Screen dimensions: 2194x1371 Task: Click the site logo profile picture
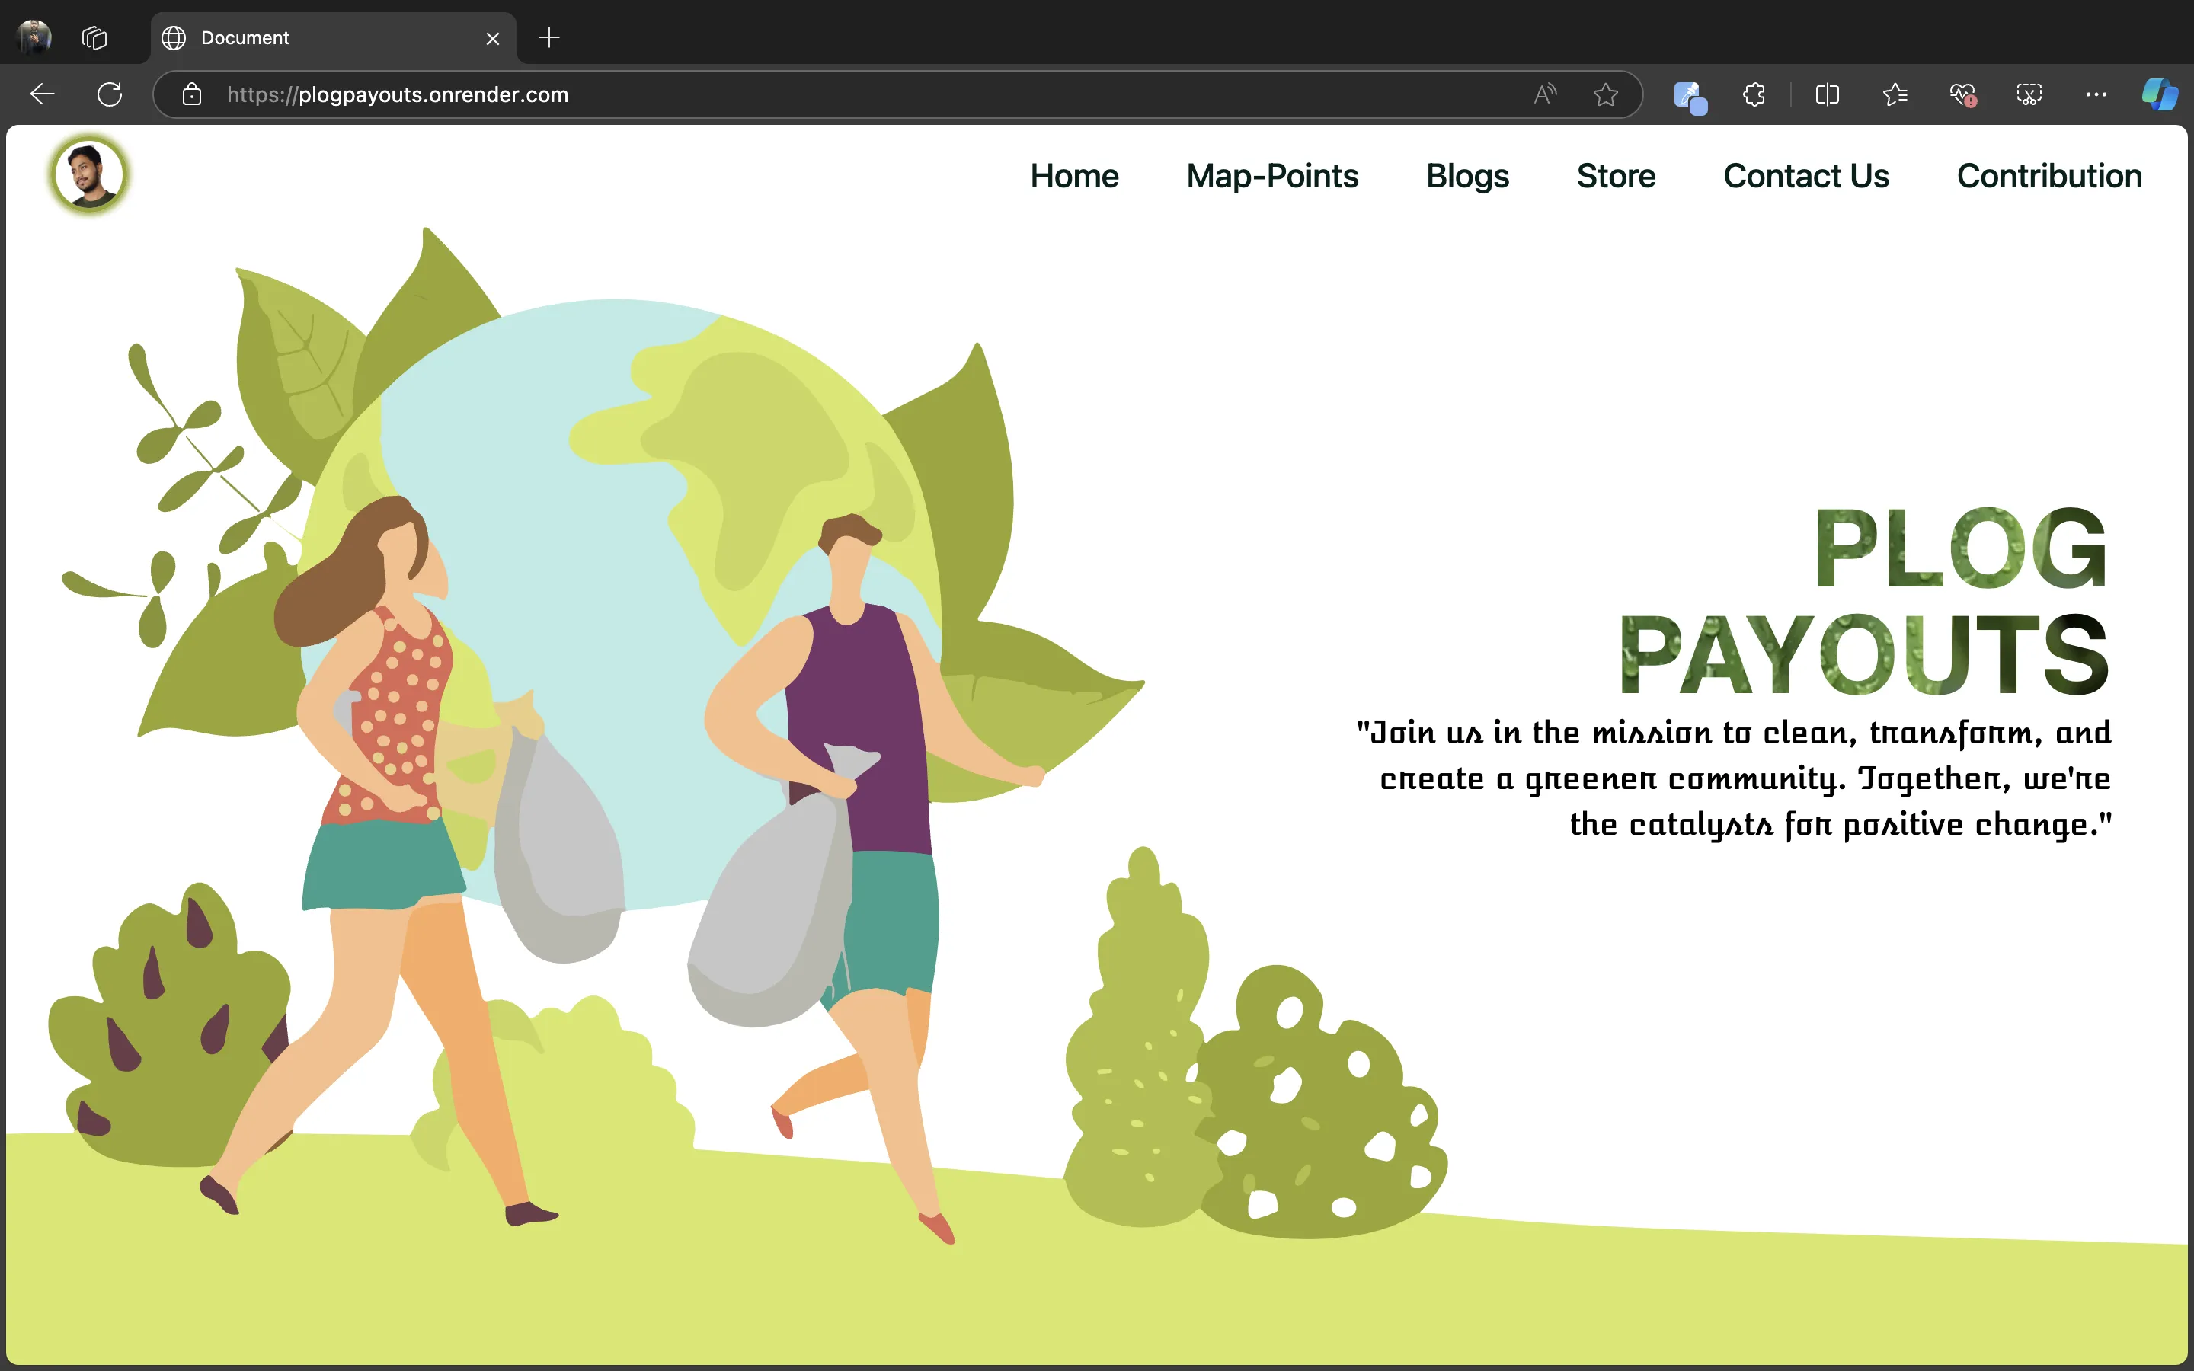[x=89, y=175]
